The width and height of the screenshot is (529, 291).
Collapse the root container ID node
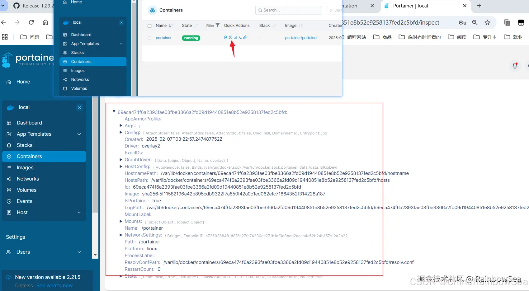click(x=114, y=111)
